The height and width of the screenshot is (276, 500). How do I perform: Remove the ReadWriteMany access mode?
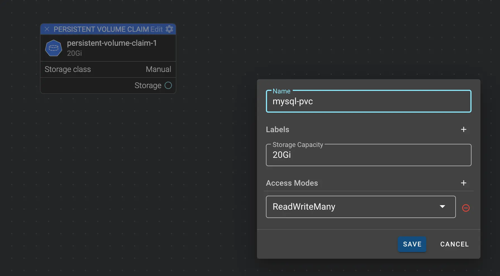tap(466, 208)
